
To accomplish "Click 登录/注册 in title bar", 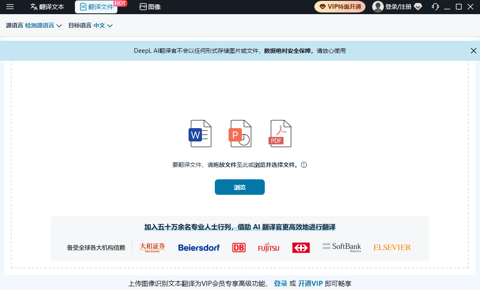I will pyautogui.click(x=398, y=7).
